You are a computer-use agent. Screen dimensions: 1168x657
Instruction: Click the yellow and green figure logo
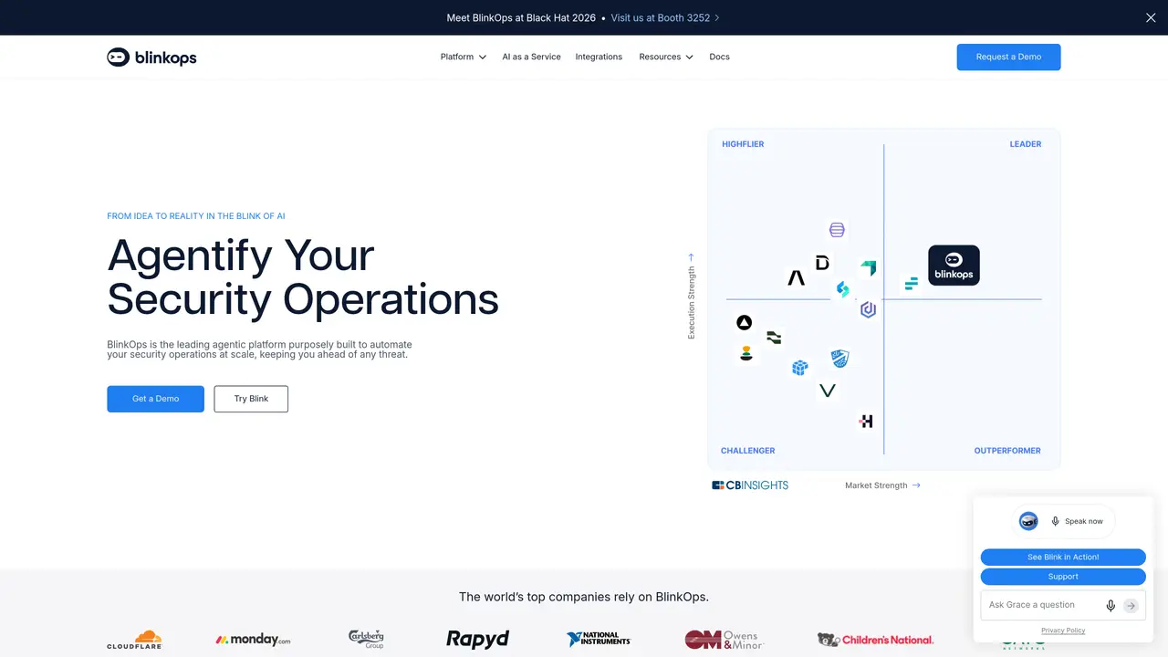pos(746,354)
